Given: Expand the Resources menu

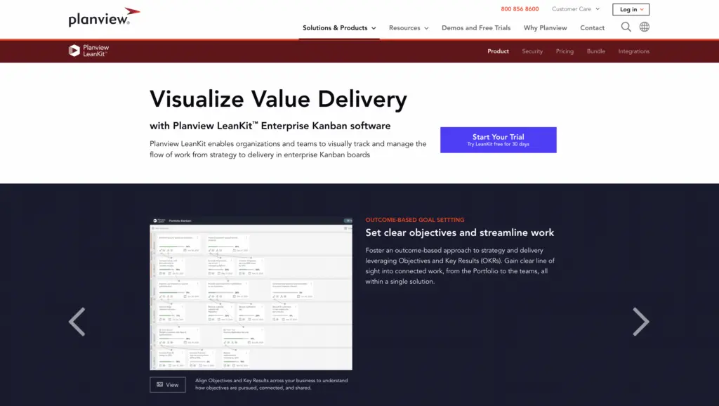Looking at the screenshot, I should [x=409, y=28].
